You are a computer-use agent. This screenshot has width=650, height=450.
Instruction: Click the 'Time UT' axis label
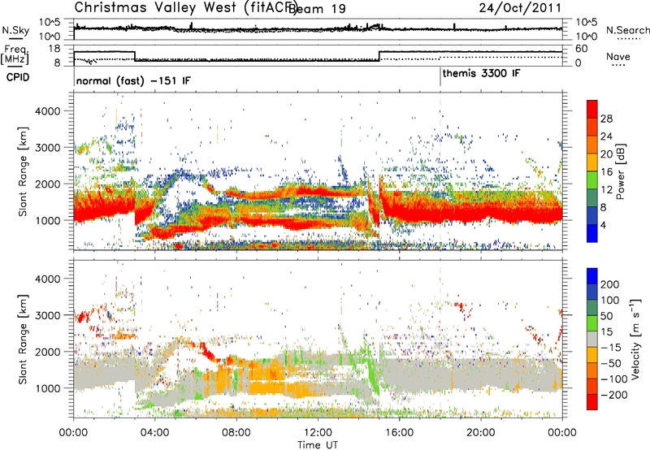[318, 444]
